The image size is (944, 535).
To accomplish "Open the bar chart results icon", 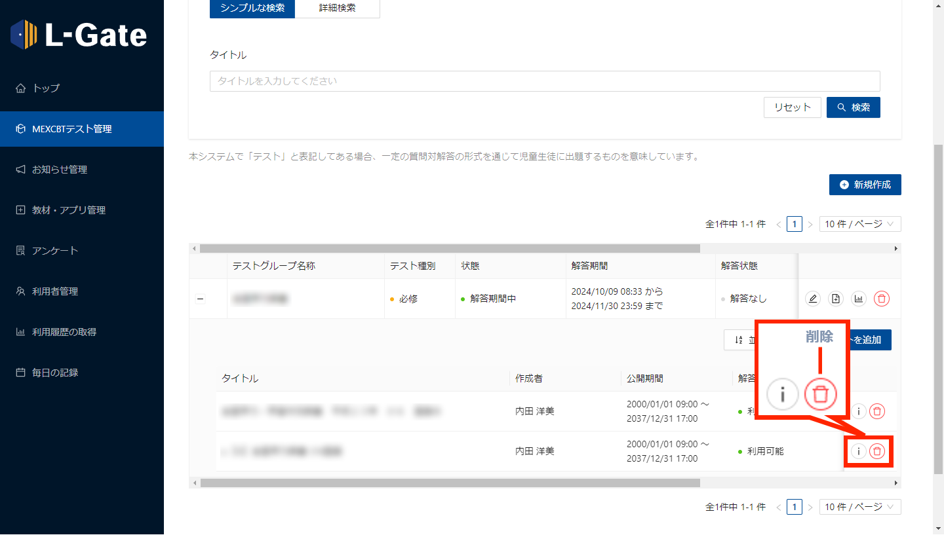I will pos(858,299).
